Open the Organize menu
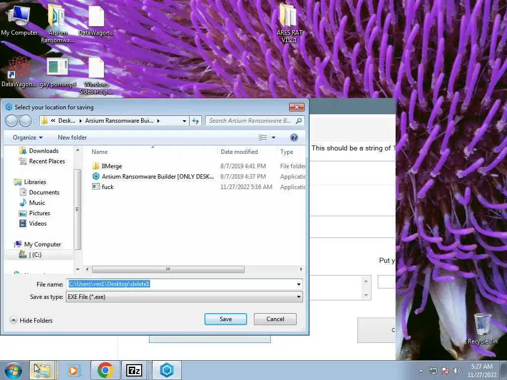507x380 pixels. 28,138
